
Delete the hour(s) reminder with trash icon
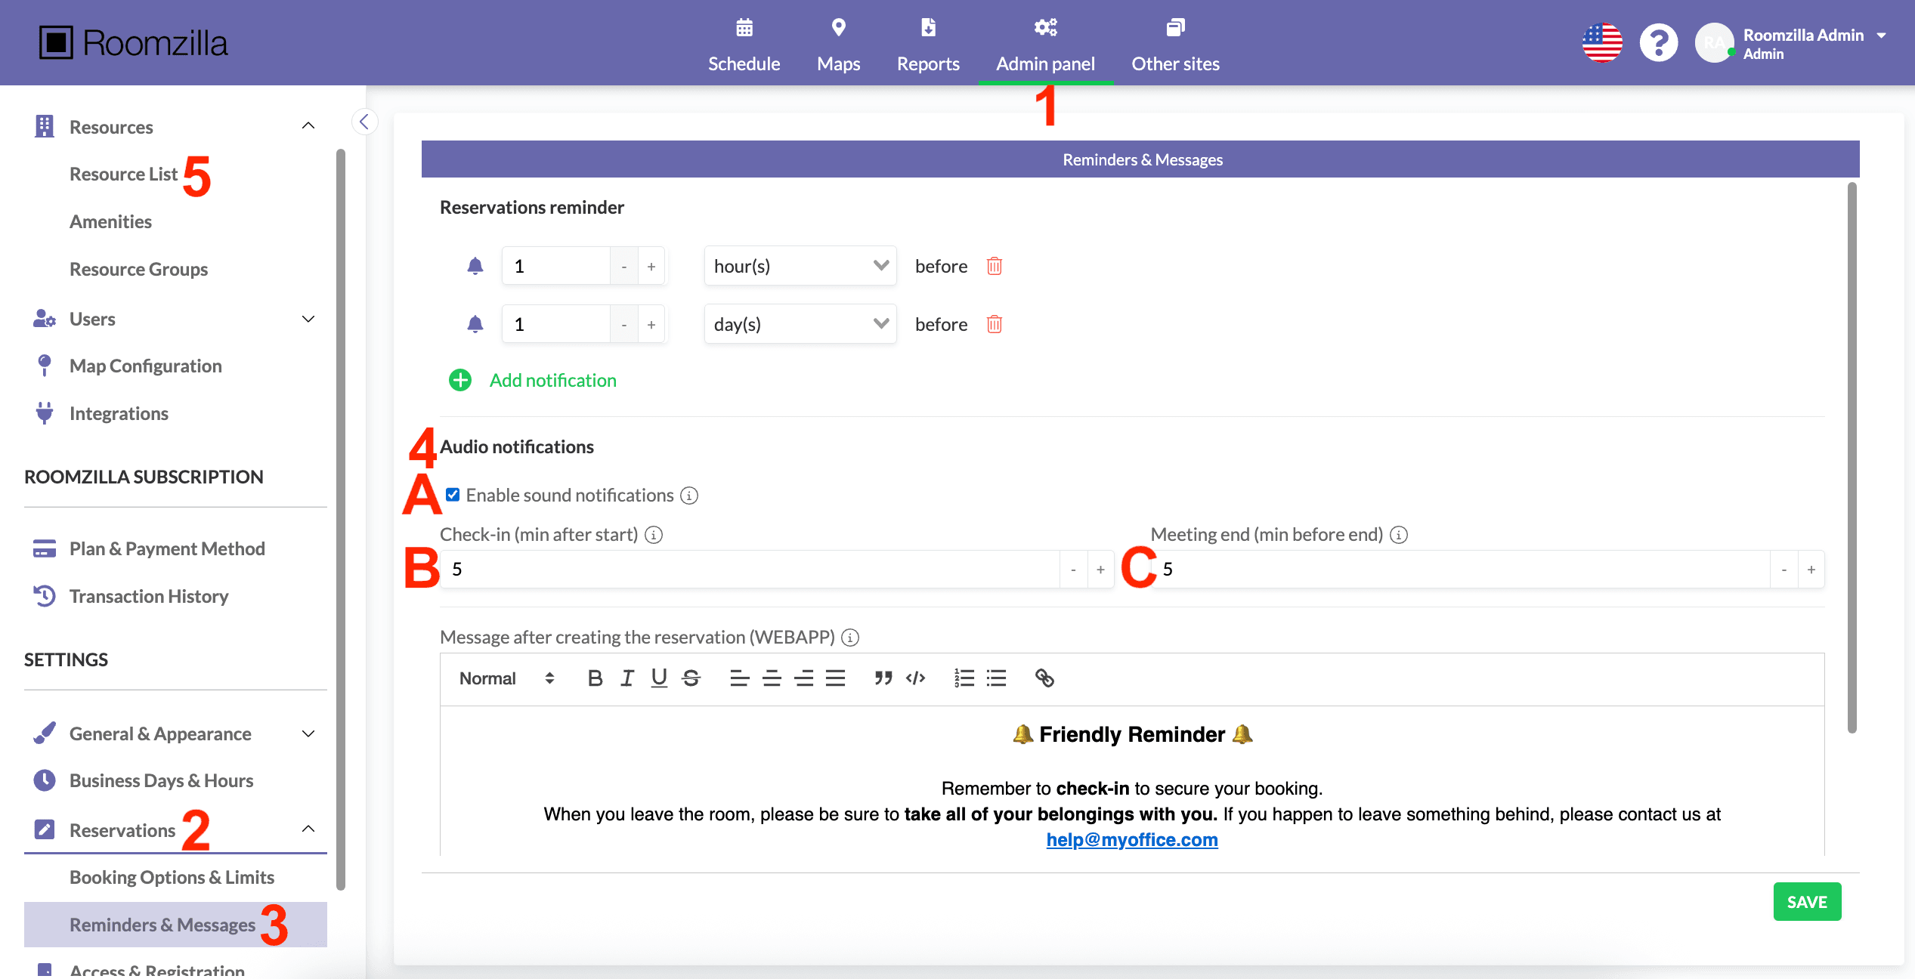click(994, 266)
